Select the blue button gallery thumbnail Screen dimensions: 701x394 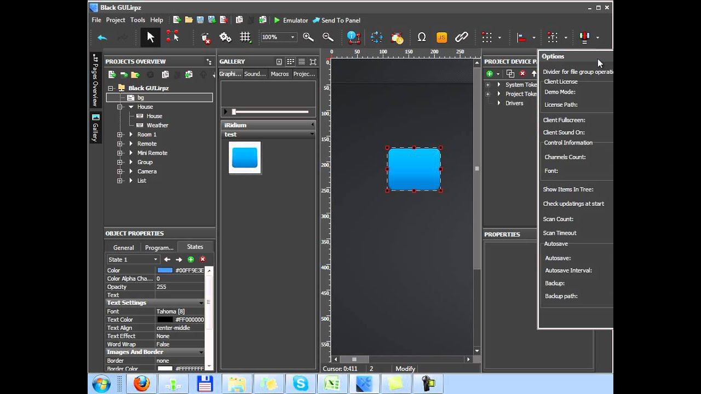pos(245,158)
